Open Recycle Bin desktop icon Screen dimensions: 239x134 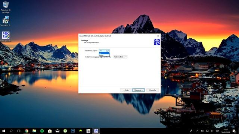[6, 7]
